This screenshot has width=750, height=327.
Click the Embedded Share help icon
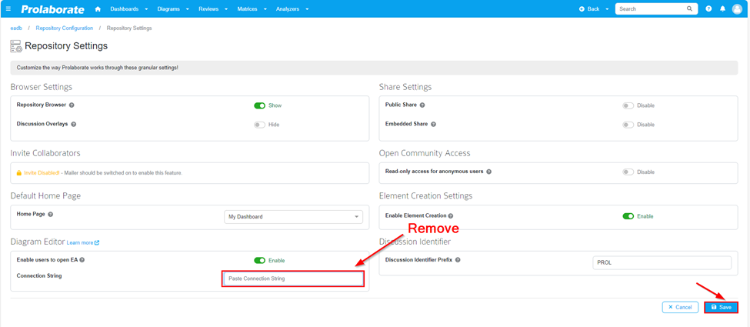[x=433, y=124]
